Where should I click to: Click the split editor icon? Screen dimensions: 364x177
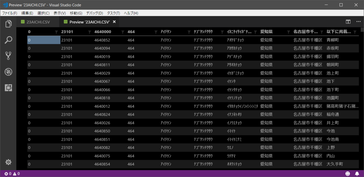[x=348, y=22]
